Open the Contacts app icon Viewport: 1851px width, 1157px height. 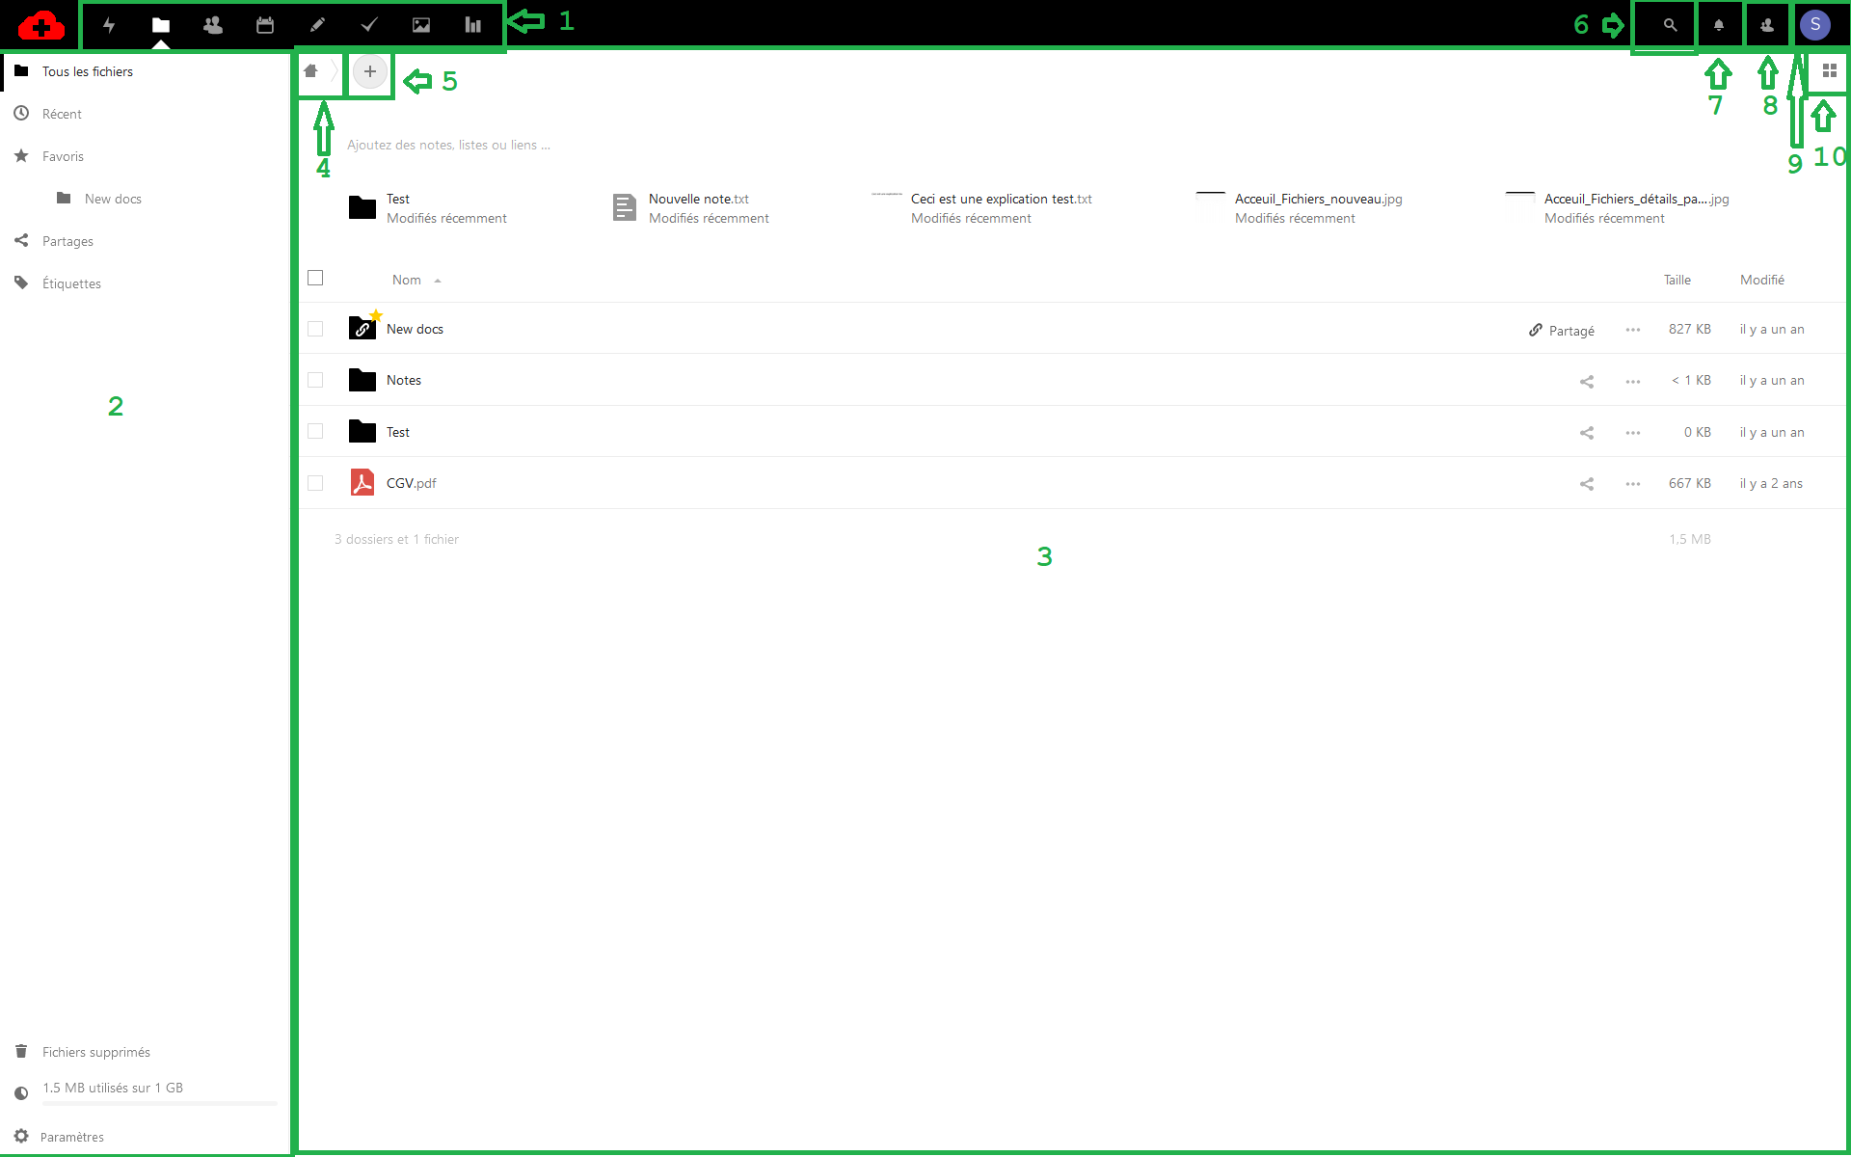(213, 25)
